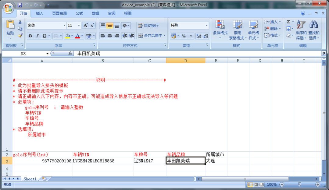Click the Copy icon
Image resolution: width=329 pixels, height=190 pixels.
point(20,29)
